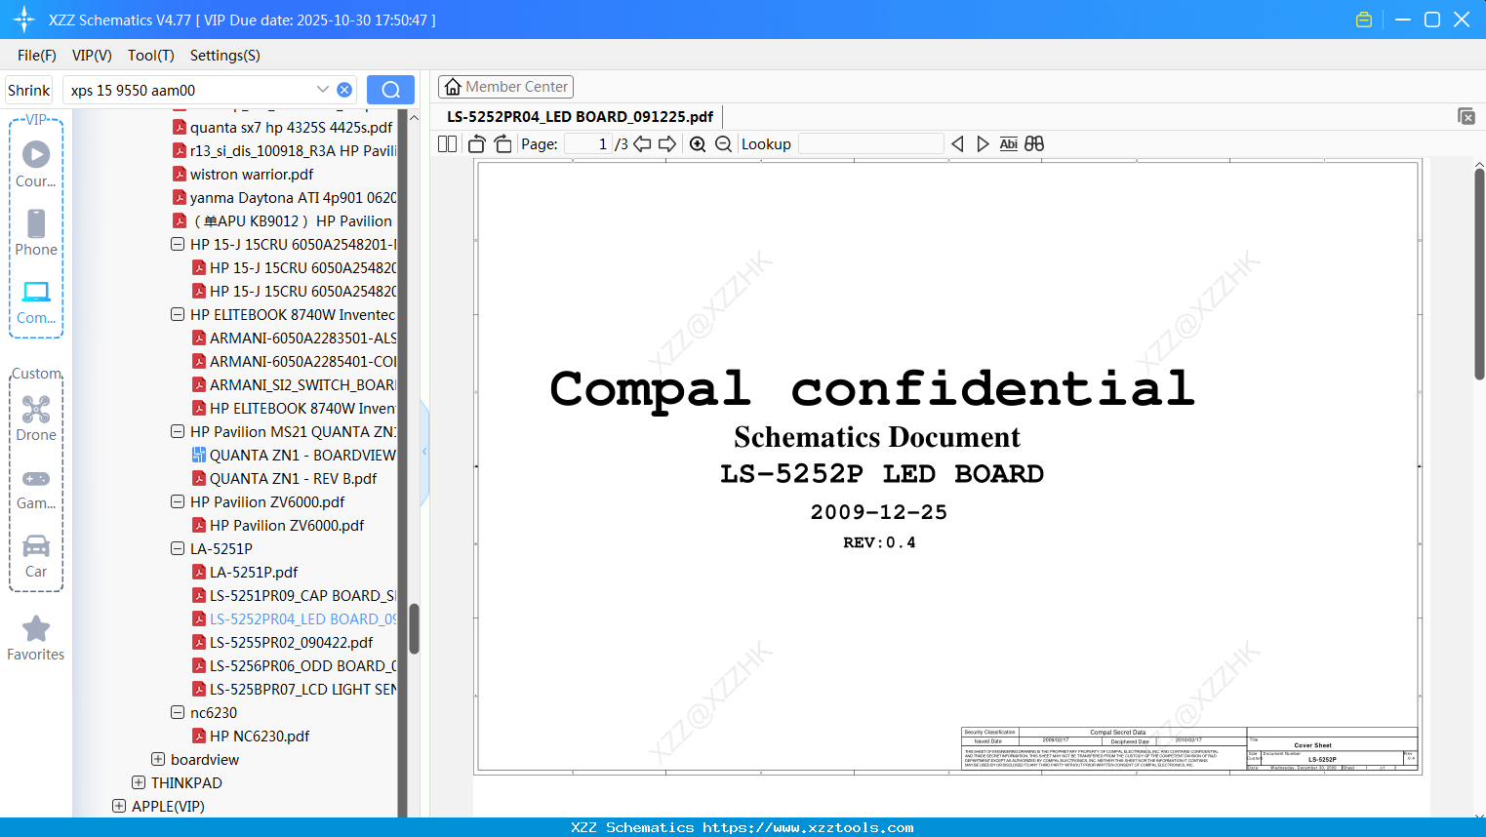Open Drone category in sidebar
This screenshot has width=1486, height=837.
click(36, 418)
